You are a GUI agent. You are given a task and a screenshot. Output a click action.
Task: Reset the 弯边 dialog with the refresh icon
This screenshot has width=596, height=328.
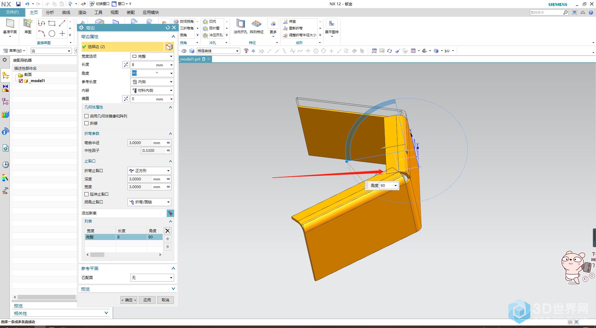coord(168,28)
